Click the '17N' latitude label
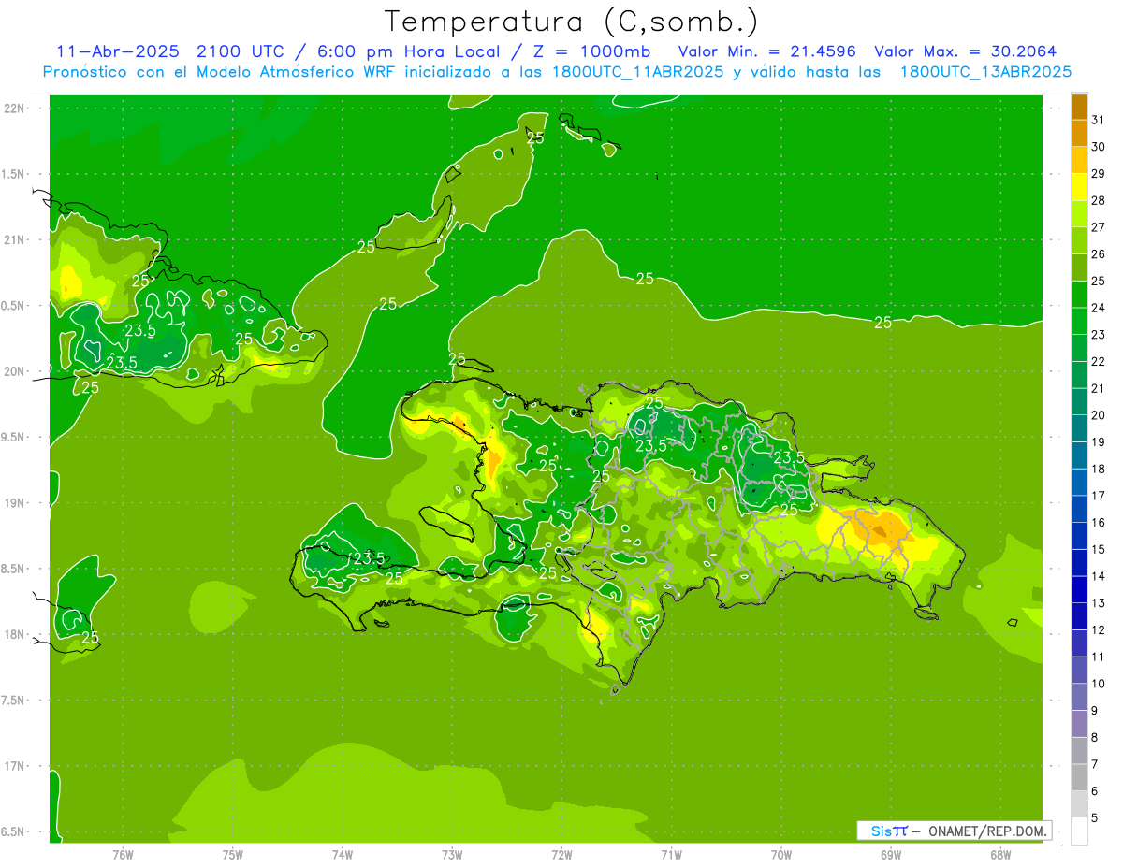Screen dimensions: 1123x867 pos(15,766)
